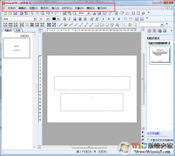Select the ellipse drawing tool
This screenshot has width=175, height=156.
click(107, 25)
